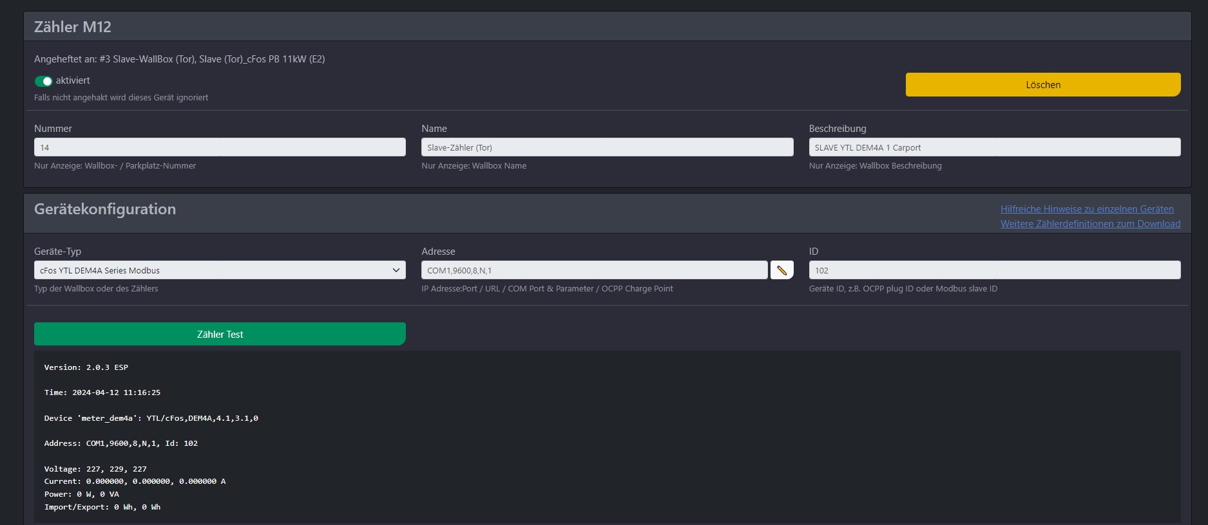Click 'Nur Anzeige: Wallbox- / Parkplatz-Nummer' hint

(x=115, y=166)
